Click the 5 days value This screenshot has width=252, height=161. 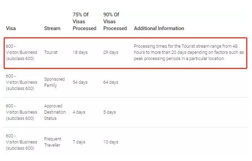coord(109,112)
